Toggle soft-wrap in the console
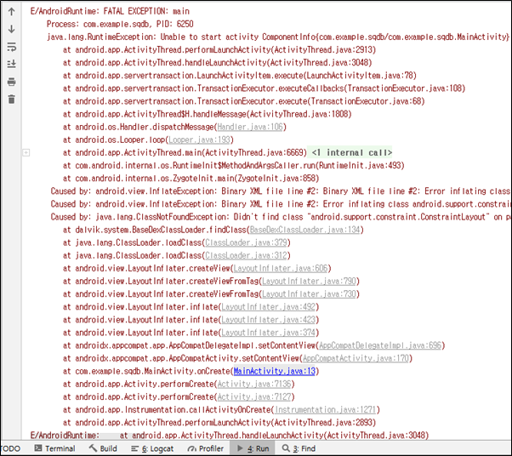The height and width of the screenshot is (456, 512). 11,47
